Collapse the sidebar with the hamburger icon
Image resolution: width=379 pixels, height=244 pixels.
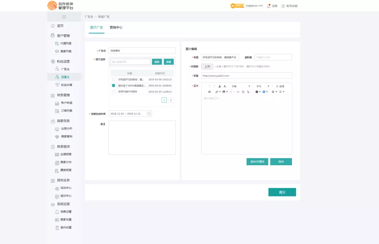pos(64,17)
